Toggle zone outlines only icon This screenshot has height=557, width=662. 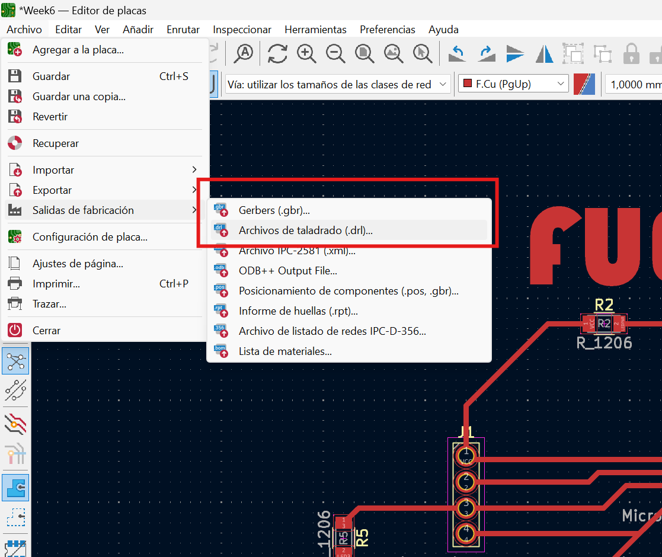point(15,517)
